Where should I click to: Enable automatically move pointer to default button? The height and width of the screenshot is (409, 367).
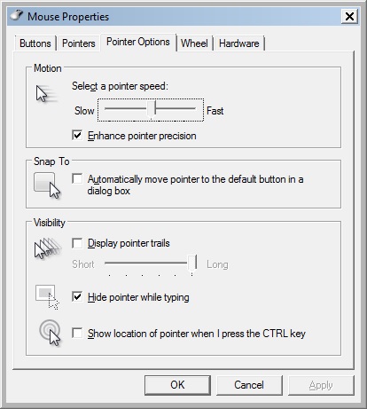click(77, 178)
